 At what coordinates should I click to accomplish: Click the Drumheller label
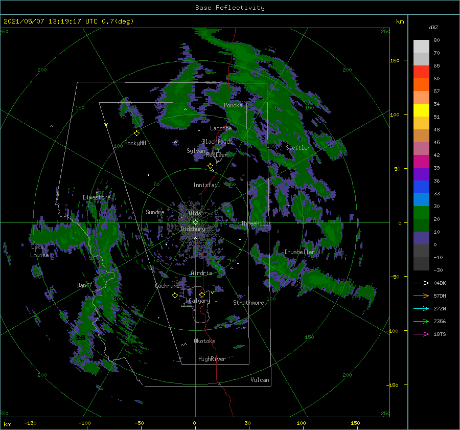point(300,252)
